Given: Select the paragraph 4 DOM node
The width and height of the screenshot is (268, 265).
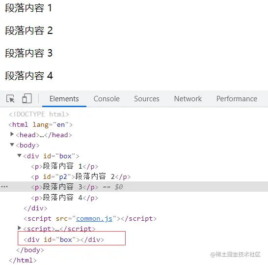Looking at the screenshot, I should [x=65, y=198].
